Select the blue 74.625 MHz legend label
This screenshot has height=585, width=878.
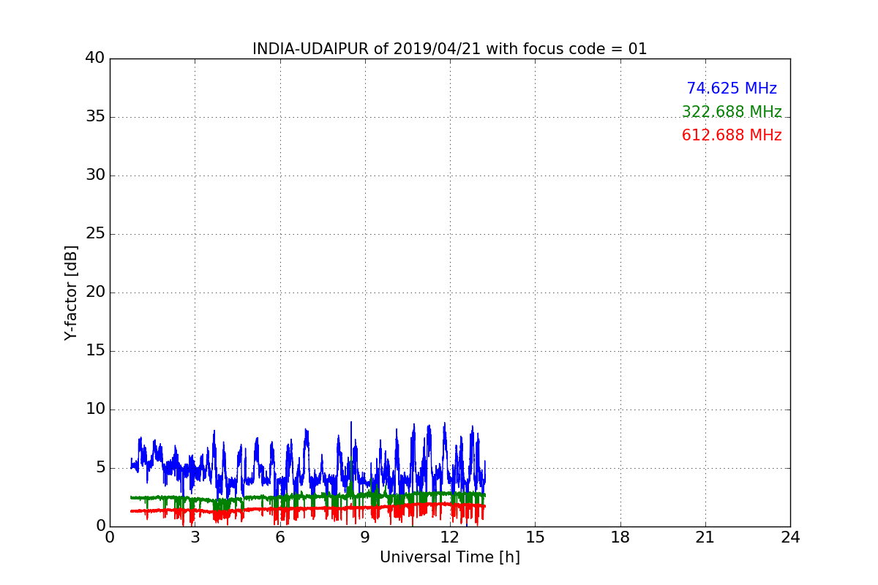[732, 88]
